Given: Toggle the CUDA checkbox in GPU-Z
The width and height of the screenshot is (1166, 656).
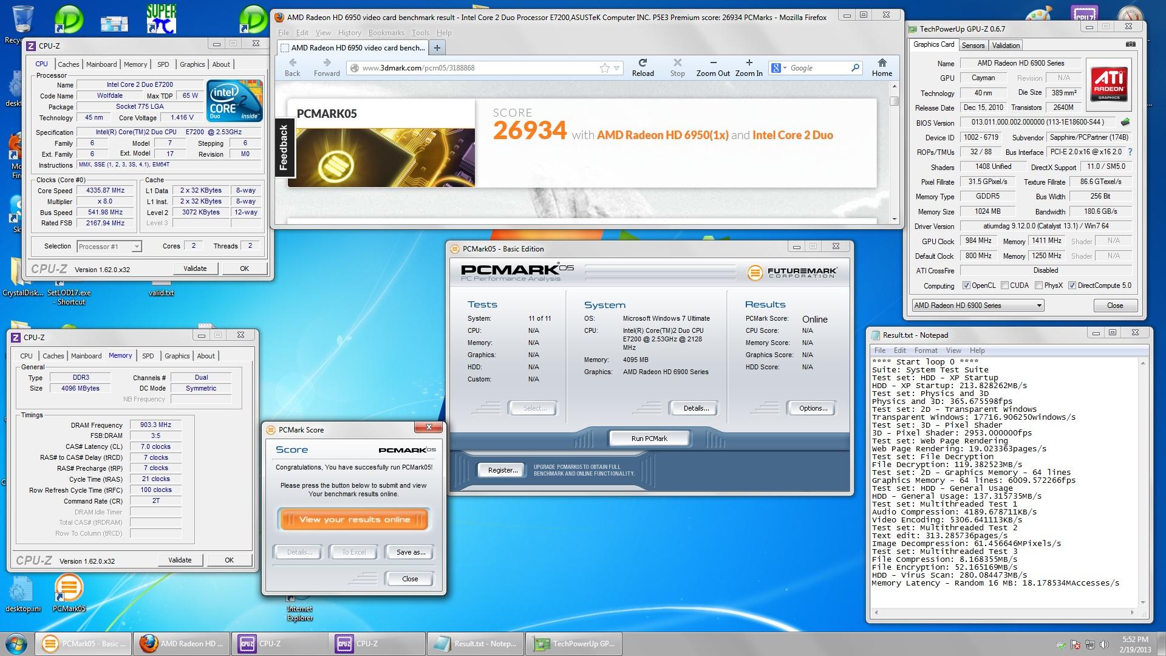Looking at the screenshot, I should click(x=1004, y=285).
